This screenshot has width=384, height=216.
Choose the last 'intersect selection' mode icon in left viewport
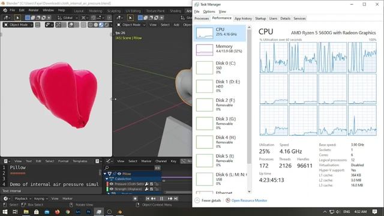click(49, 17)
